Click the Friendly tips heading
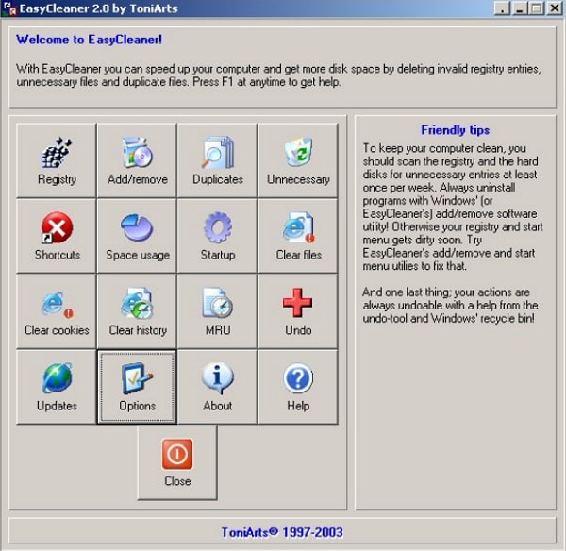Viewport: 566px width, 551px height. (456, 130)
